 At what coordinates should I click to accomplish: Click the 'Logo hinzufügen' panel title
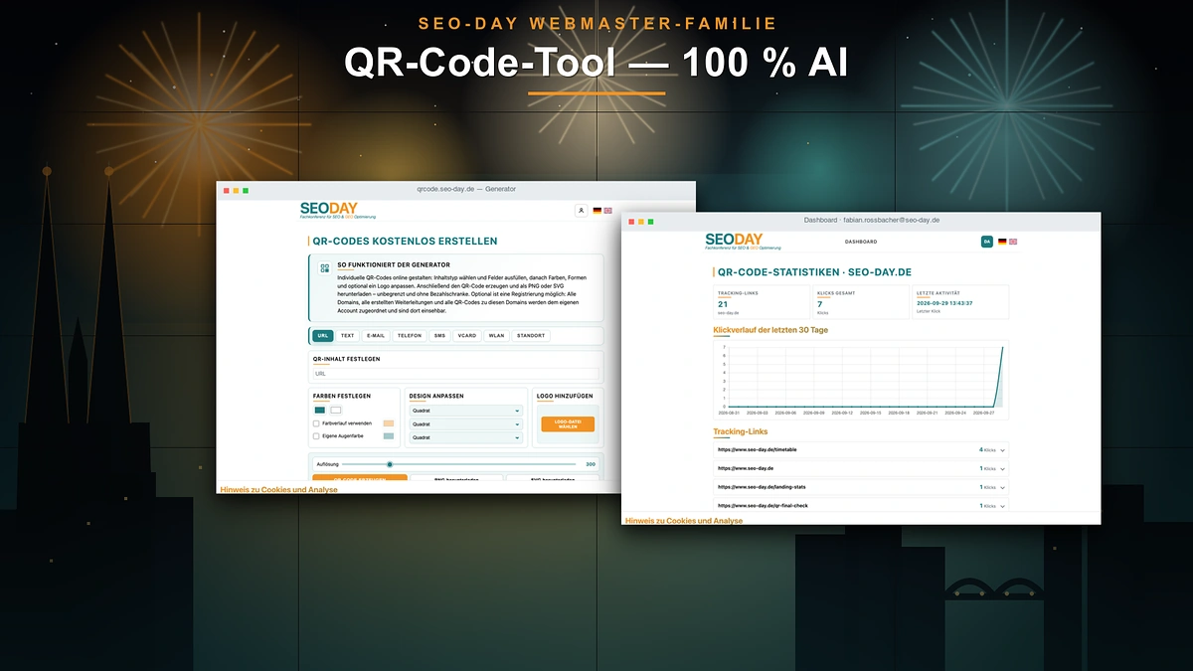(564, 396)
